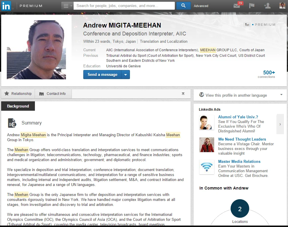
Task: Click the Relationship star icon
Action: (7, 94)
